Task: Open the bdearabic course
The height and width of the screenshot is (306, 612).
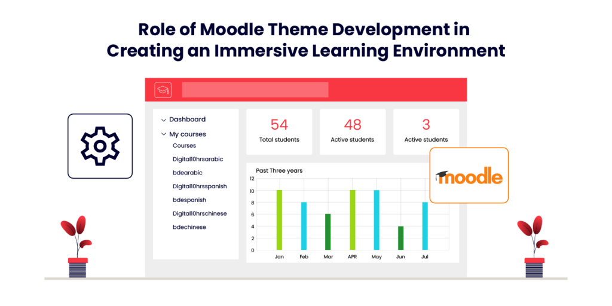Action: [x=187, y=173]
